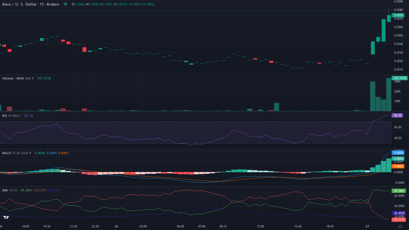Click the 200K volume axis label
The height and width of the screenshot is (230, 409).
click(x=397, y=92)
